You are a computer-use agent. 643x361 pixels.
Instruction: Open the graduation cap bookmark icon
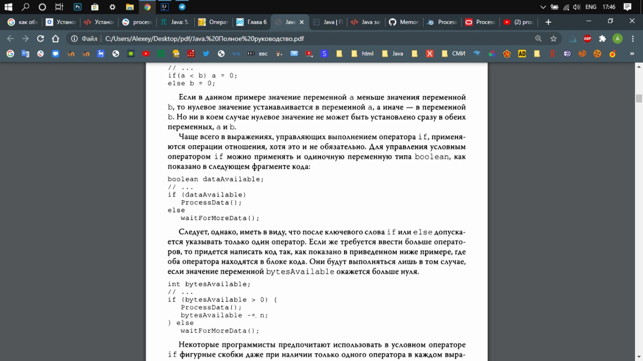tap(477, 54)
